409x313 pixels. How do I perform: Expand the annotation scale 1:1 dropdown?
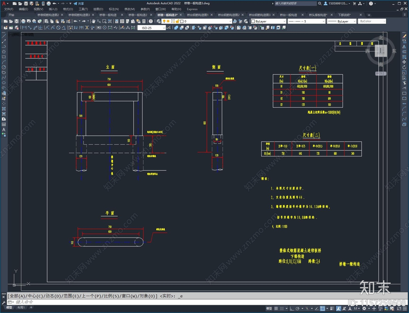[357, 309]
